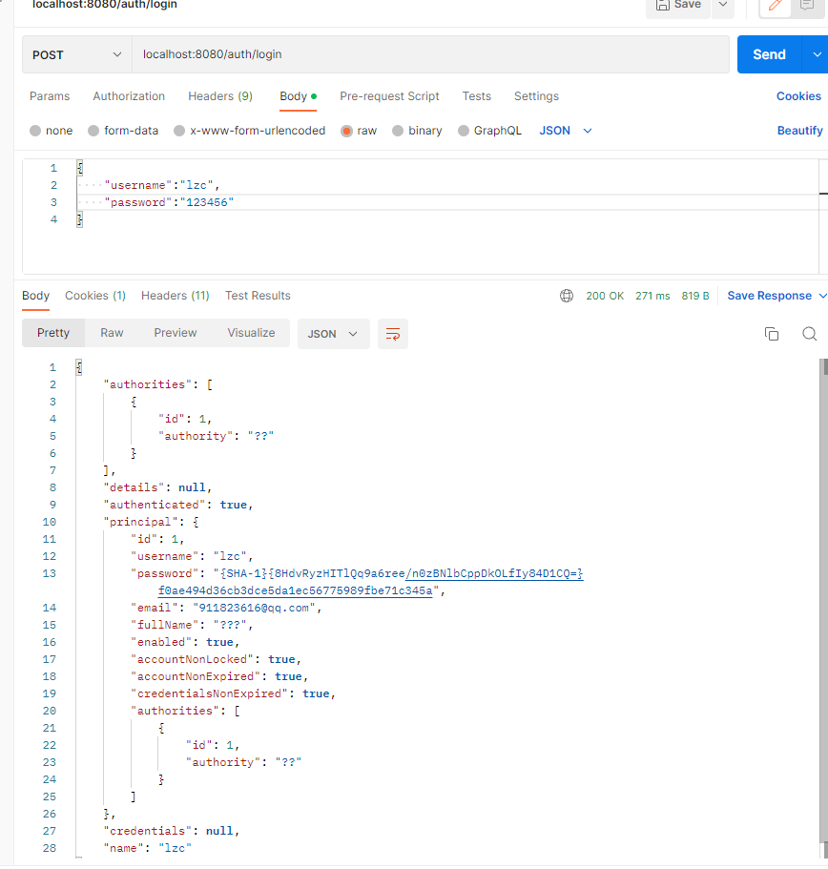Switch response view to Pretty
828x869 pixels.
[53, 333]
